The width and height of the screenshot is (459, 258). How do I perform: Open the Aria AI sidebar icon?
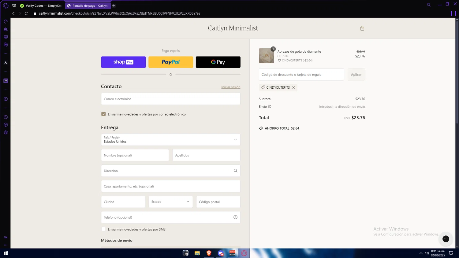tap(6, 63)
